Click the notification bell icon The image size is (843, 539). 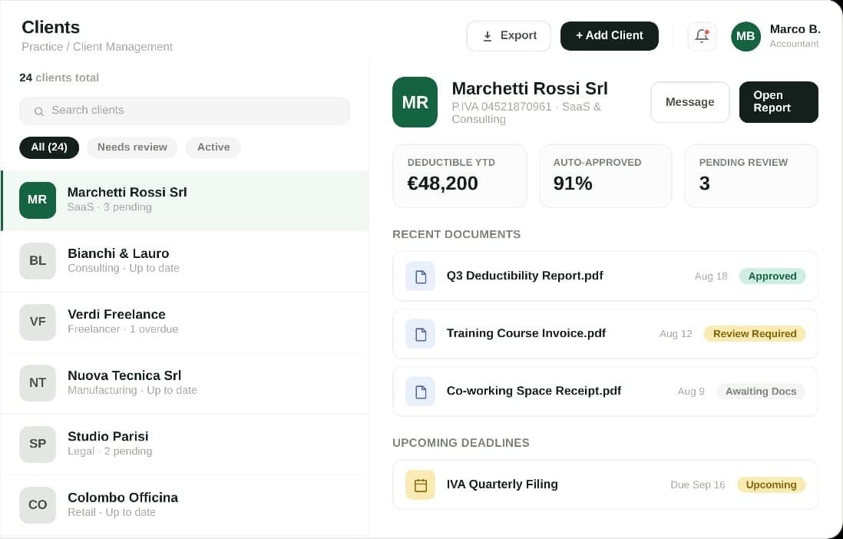coord(702,36)
